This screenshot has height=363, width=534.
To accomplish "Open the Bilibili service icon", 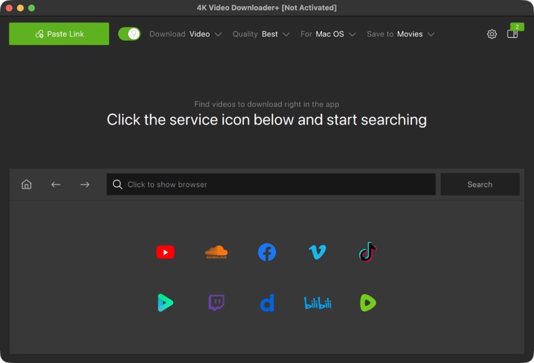I will pos(317,303).
